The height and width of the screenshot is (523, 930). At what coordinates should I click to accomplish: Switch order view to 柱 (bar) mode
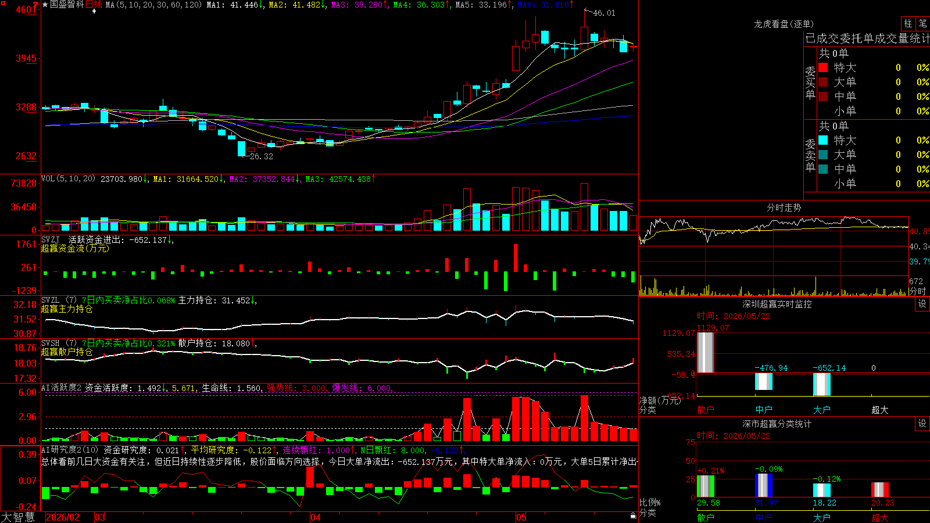pyautogui.click(x=908, y=23)
